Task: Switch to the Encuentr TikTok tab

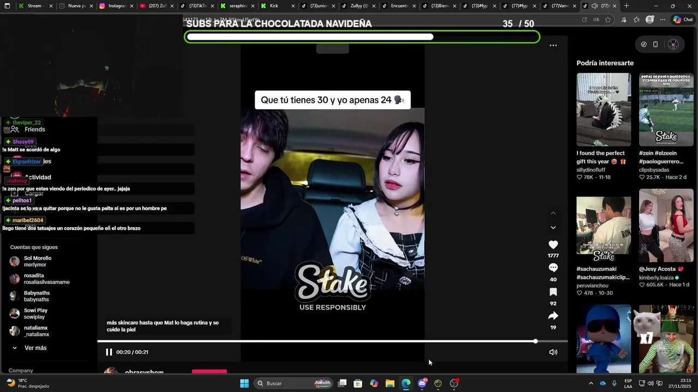Action: [x=399, y=6]
